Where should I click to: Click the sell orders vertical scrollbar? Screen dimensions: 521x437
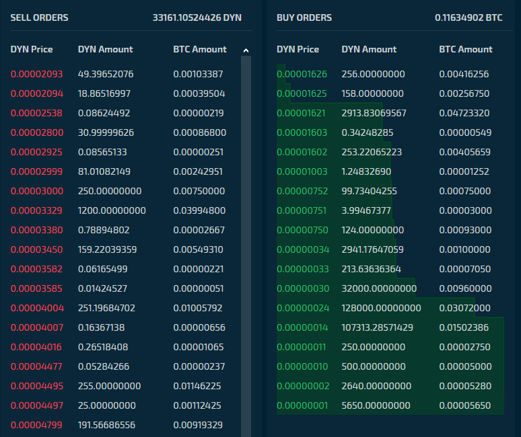tap(246, 246)
